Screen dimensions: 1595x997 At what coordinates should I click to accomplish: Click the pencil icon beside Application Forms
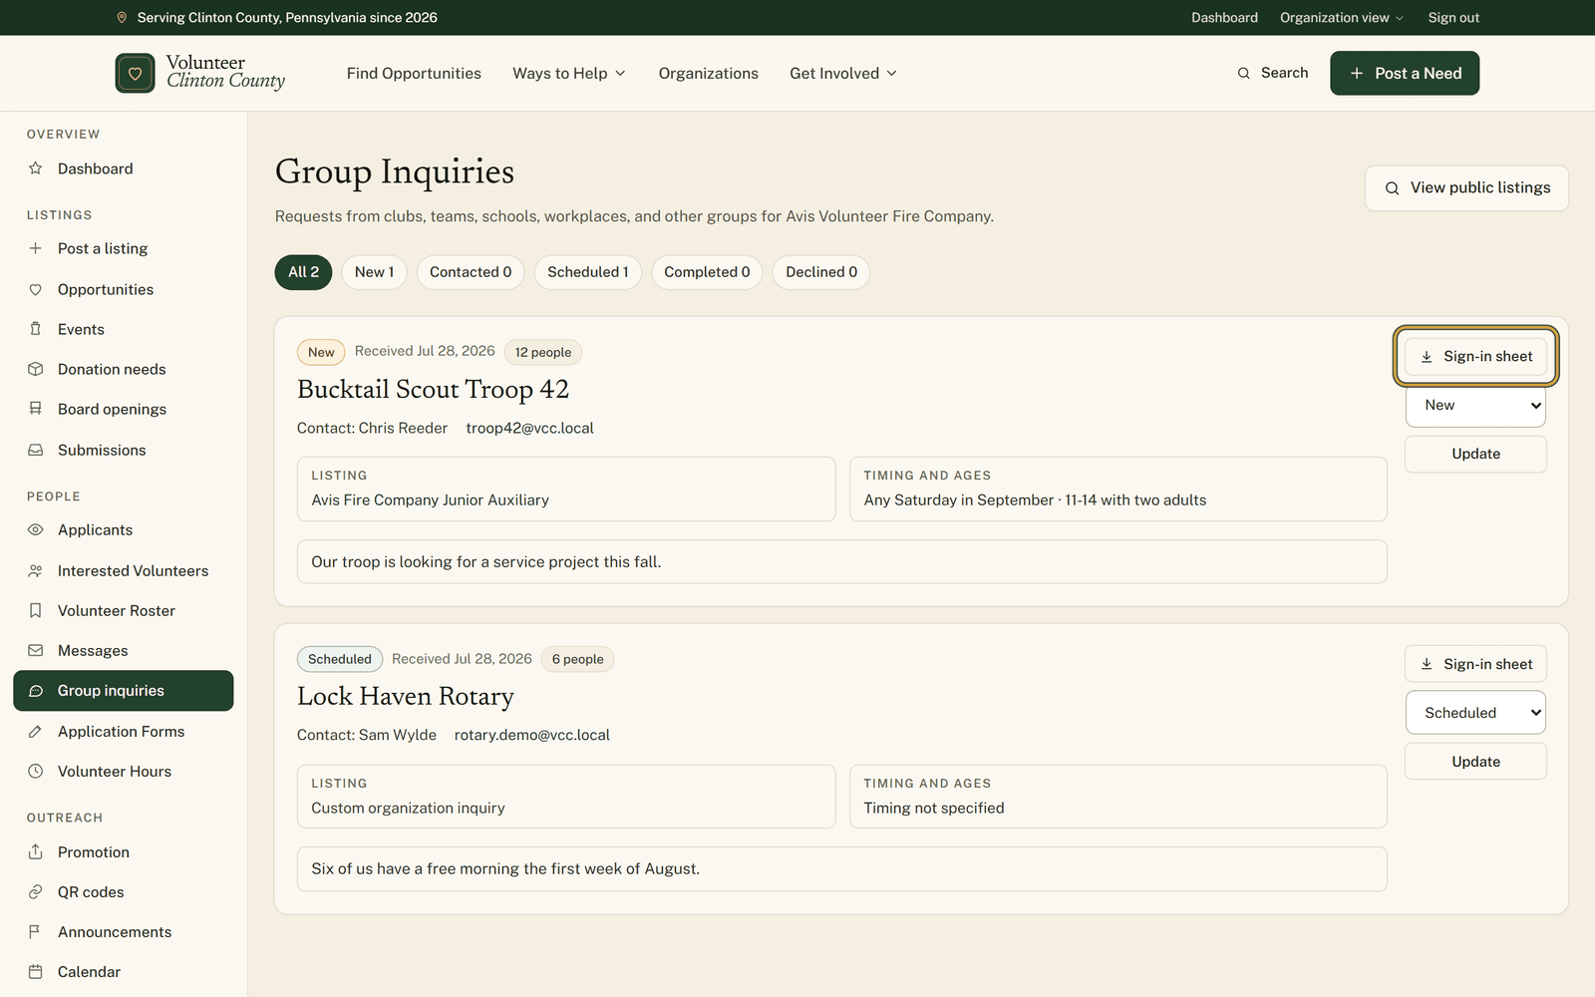(x=36, y=731)
